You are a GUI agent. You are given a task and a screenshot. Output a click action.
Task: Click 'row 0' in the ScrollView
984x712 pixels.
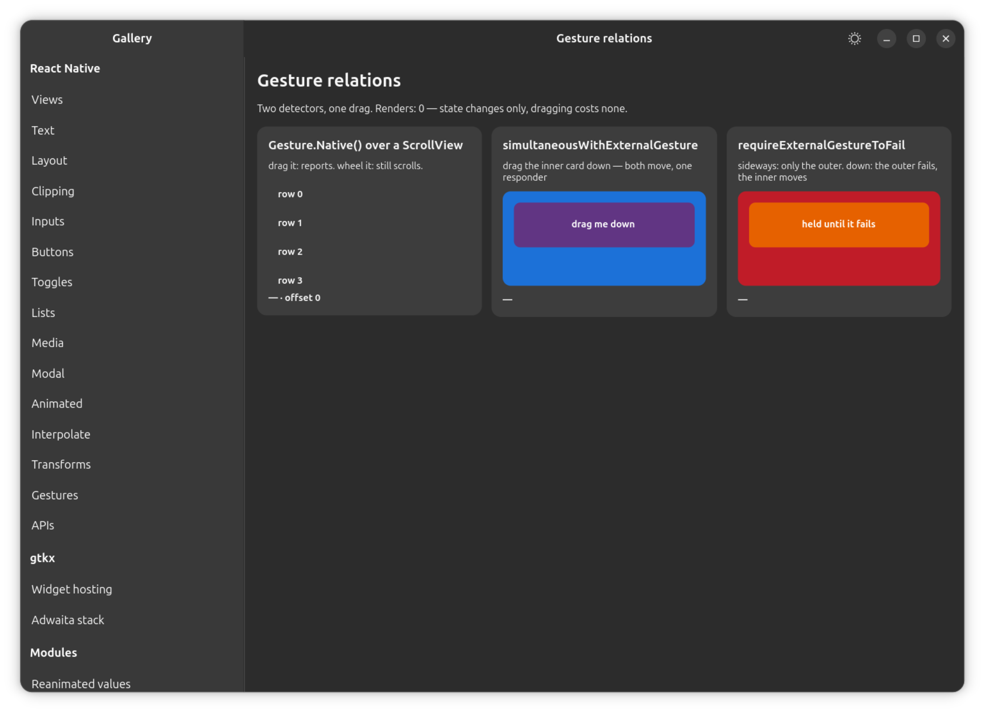290,194
